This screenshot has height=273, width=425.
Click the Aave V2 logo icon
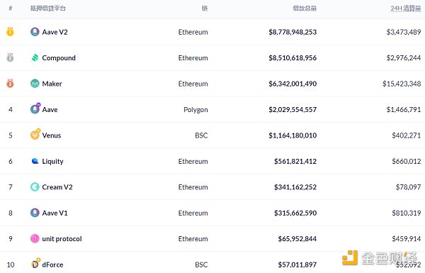click(35, 32)
